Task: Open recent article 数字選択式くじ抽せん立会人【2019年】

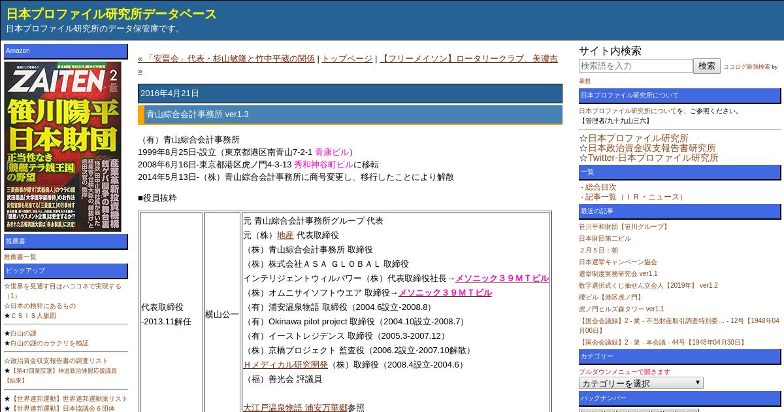Action: tap(648, 286)
